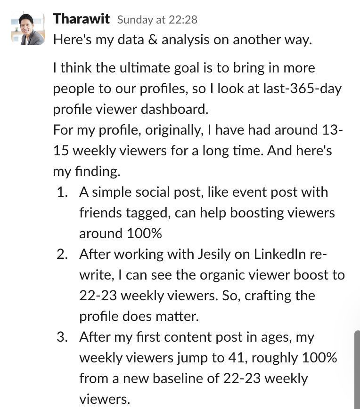Screen dimensions: 360x409
Task: Click the "Here's my data & analysis" line
Action: (x=182, y=40)
